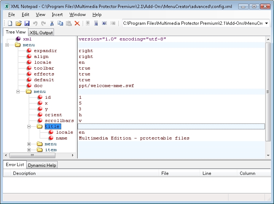Image resolution: width=274 pixels, height=204 pixels.
Task: Open the Window menu
Action: pyautogui.click(x=78, y=15)
